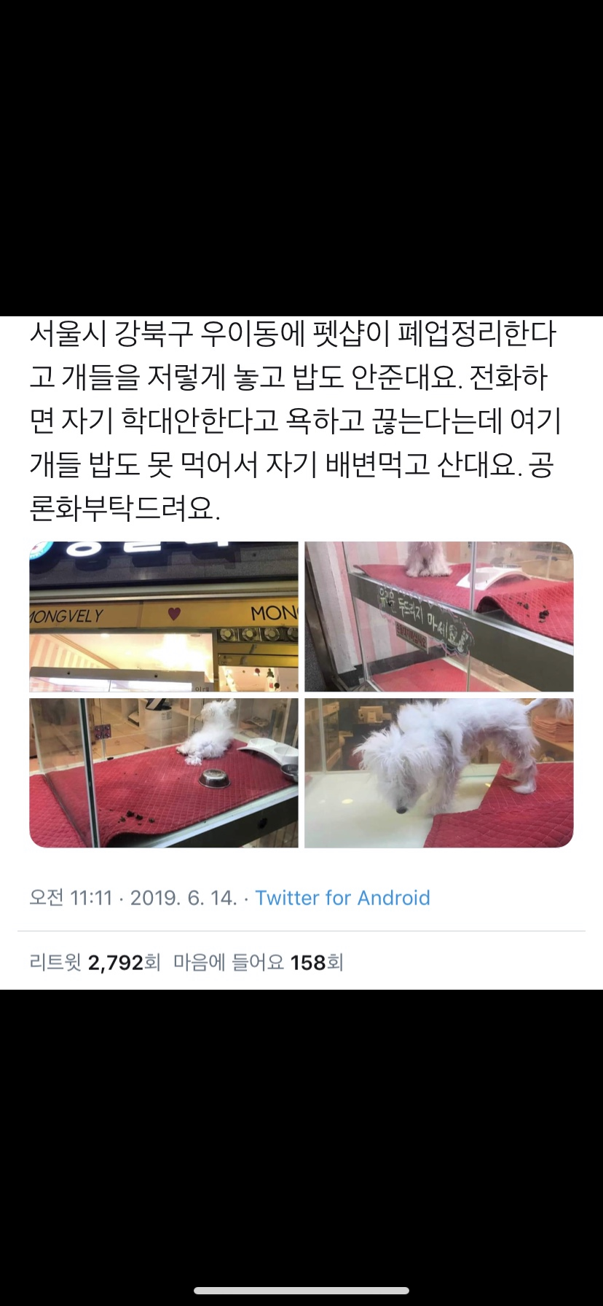Tap the tweet's first line about 강북구 우이동

[293, 334]
